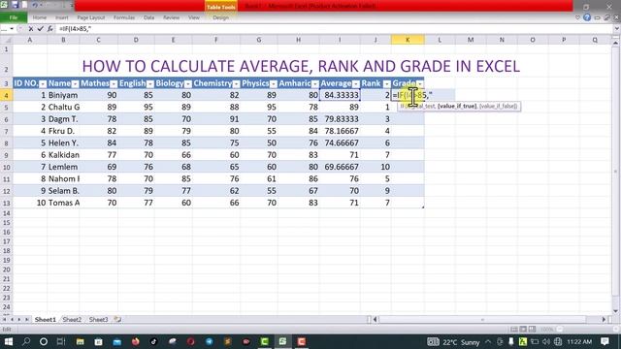Open the Windows Start menu
Image resolution: width=621 pixels, height=349 pixels.
[x=8, y=341]
